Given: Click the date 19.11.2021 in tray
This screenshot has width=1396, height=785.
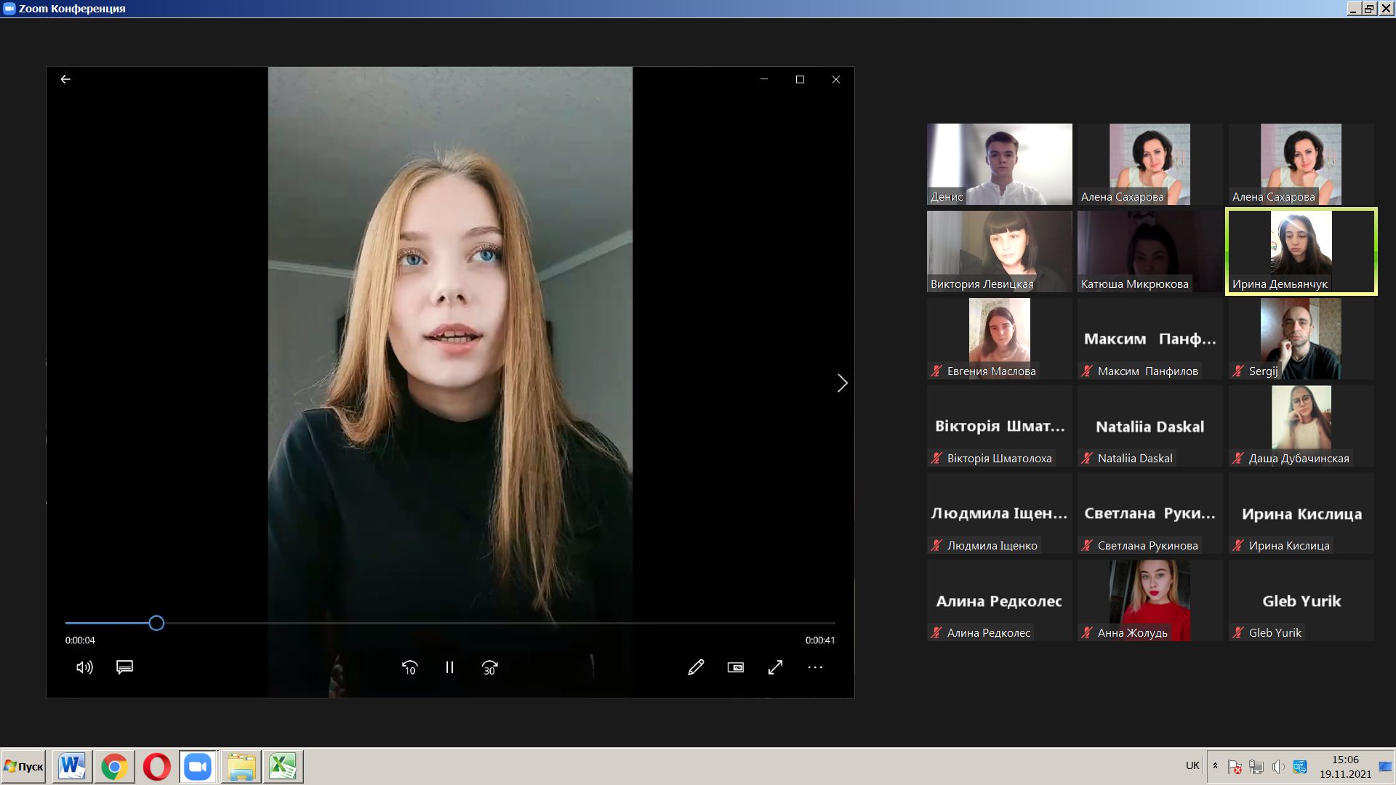Looking at the screenshot, I should tap(1345, 774).
